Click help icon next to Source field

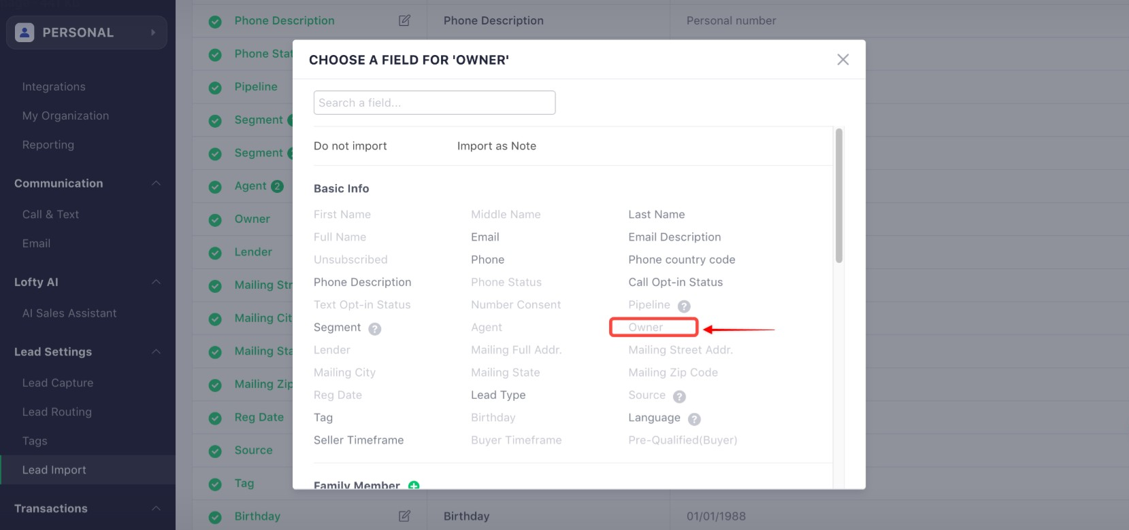[x=679, y=396]
